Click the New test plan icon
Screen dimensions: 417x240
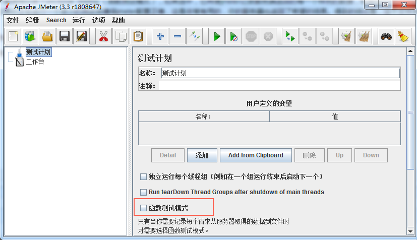coord(13,36)
